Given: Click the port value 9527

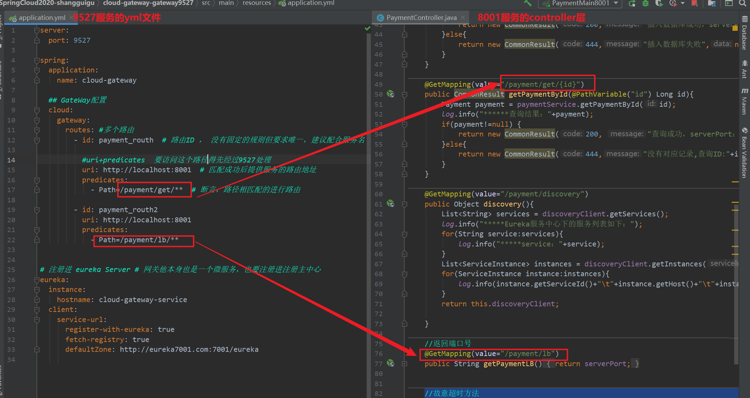Looking at the screenshot, I should coord(82,40).
